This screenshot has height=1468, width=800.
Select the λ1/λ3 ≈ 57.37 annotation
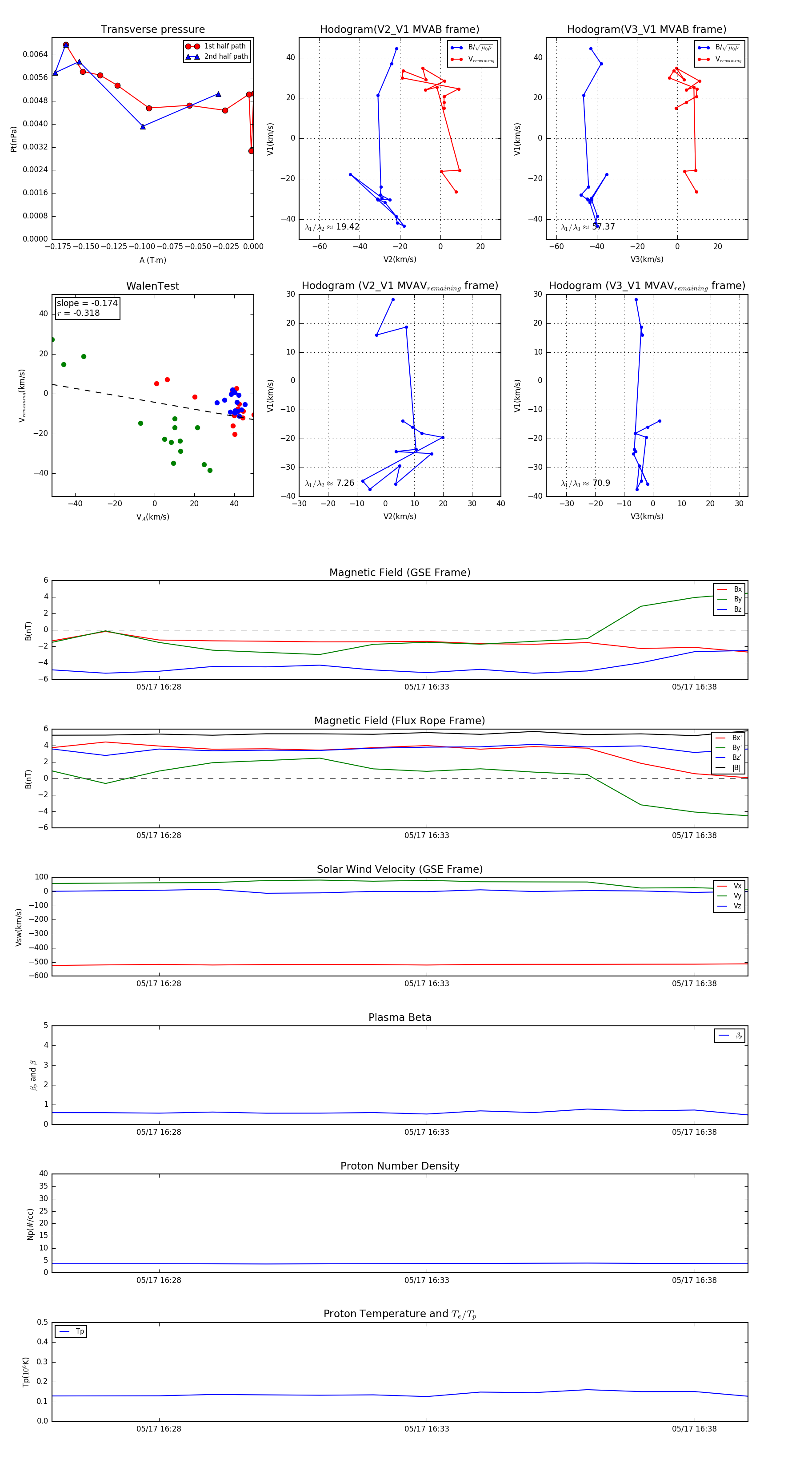click(588, 227)
